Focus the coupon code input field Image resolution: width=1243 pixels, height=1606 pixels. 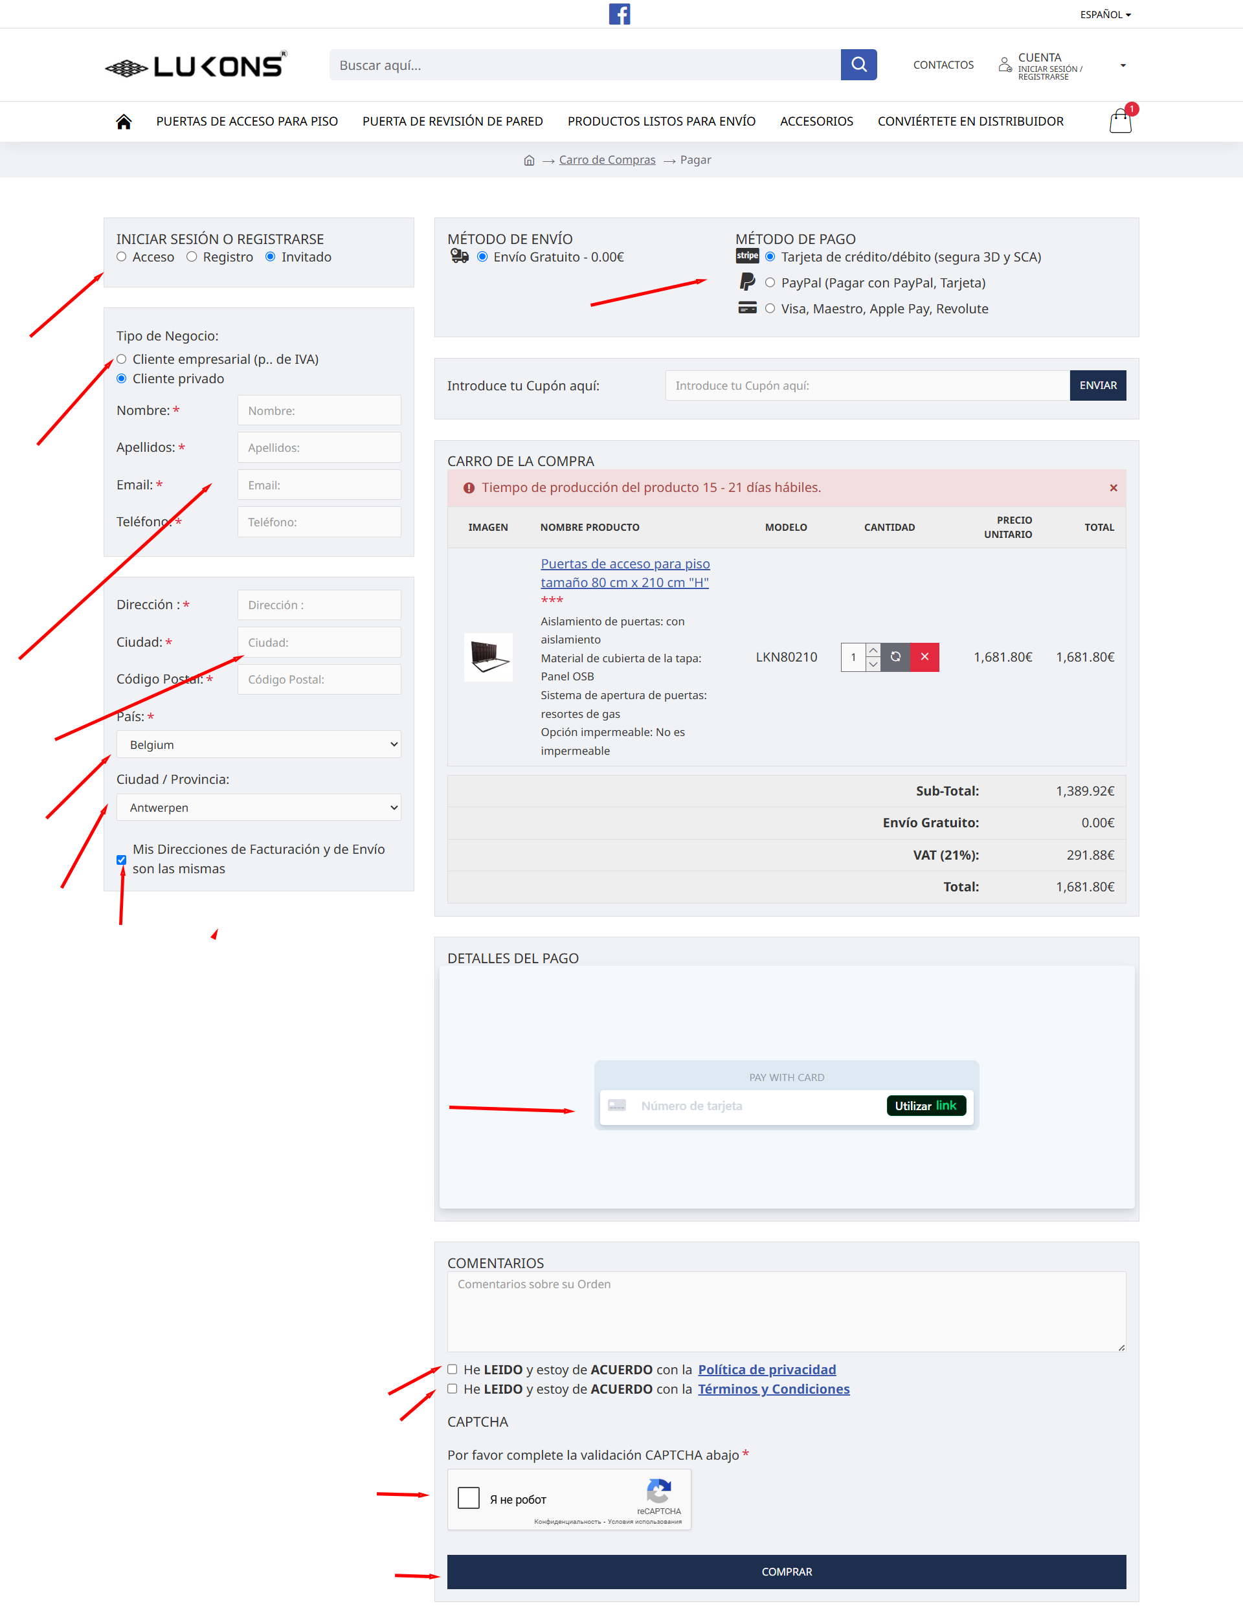(867, 385)
